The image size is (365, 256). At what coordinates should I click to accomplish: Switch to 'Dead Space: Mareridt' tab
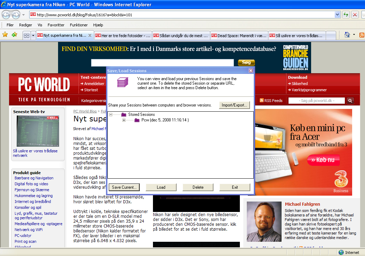tap(239, 35)
